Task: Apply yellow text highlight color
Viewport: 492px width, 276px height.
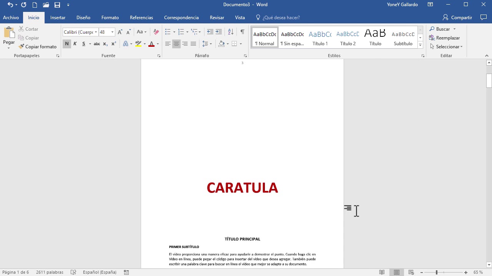Action: 138,44
